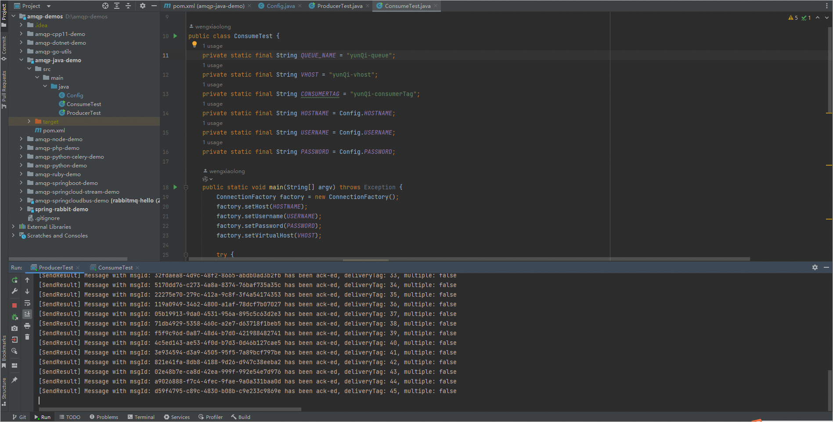The image size is (833, 422).
Task: Click the yellow lightbulb intention icon
Action: tap(195, 44)
